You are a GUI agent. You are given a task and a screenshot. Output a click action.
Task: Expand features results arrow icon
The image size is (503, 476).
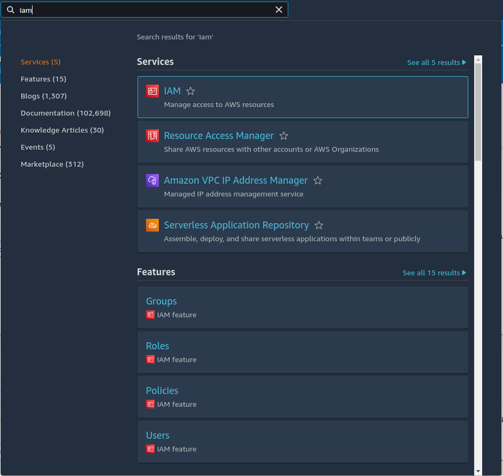point(464,273)
